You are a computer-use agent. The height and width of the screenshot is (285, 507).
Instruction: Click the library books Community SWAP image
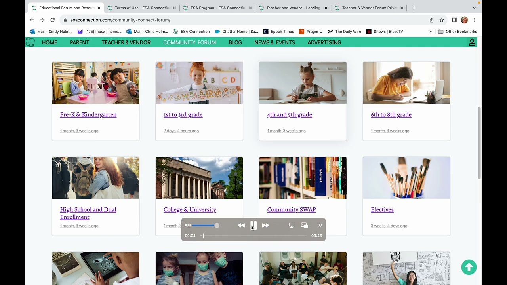pyautogui.click(x=303, y=178)
